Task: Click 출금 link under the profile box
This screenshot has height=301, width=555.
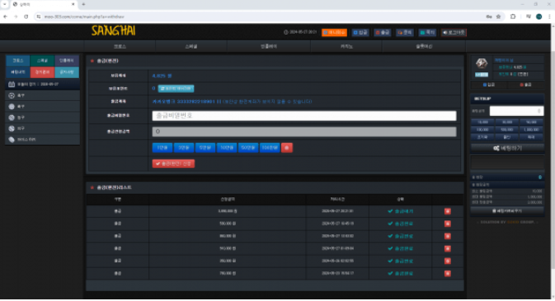Action: pyautogui.click(x=525, y=85)
